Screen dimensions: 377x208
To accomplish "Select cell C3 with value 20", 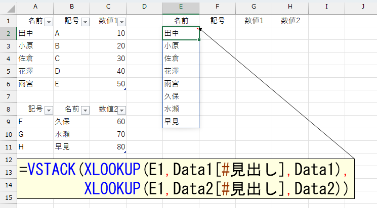I will tap(108, 46).
